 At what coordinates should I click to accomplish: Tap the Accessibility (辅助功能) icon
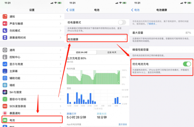pos(5,78)
